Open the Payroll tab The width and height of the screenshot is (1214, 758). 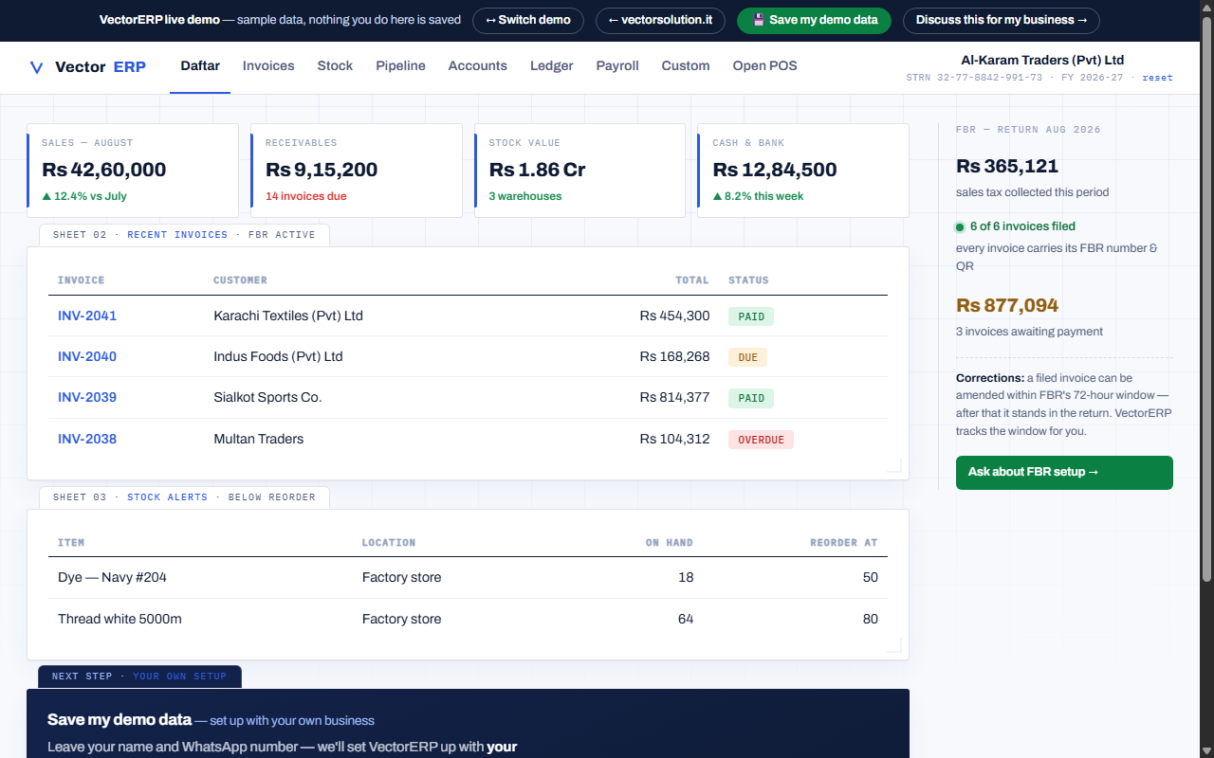pyautogui.click(x=617, y=66)
